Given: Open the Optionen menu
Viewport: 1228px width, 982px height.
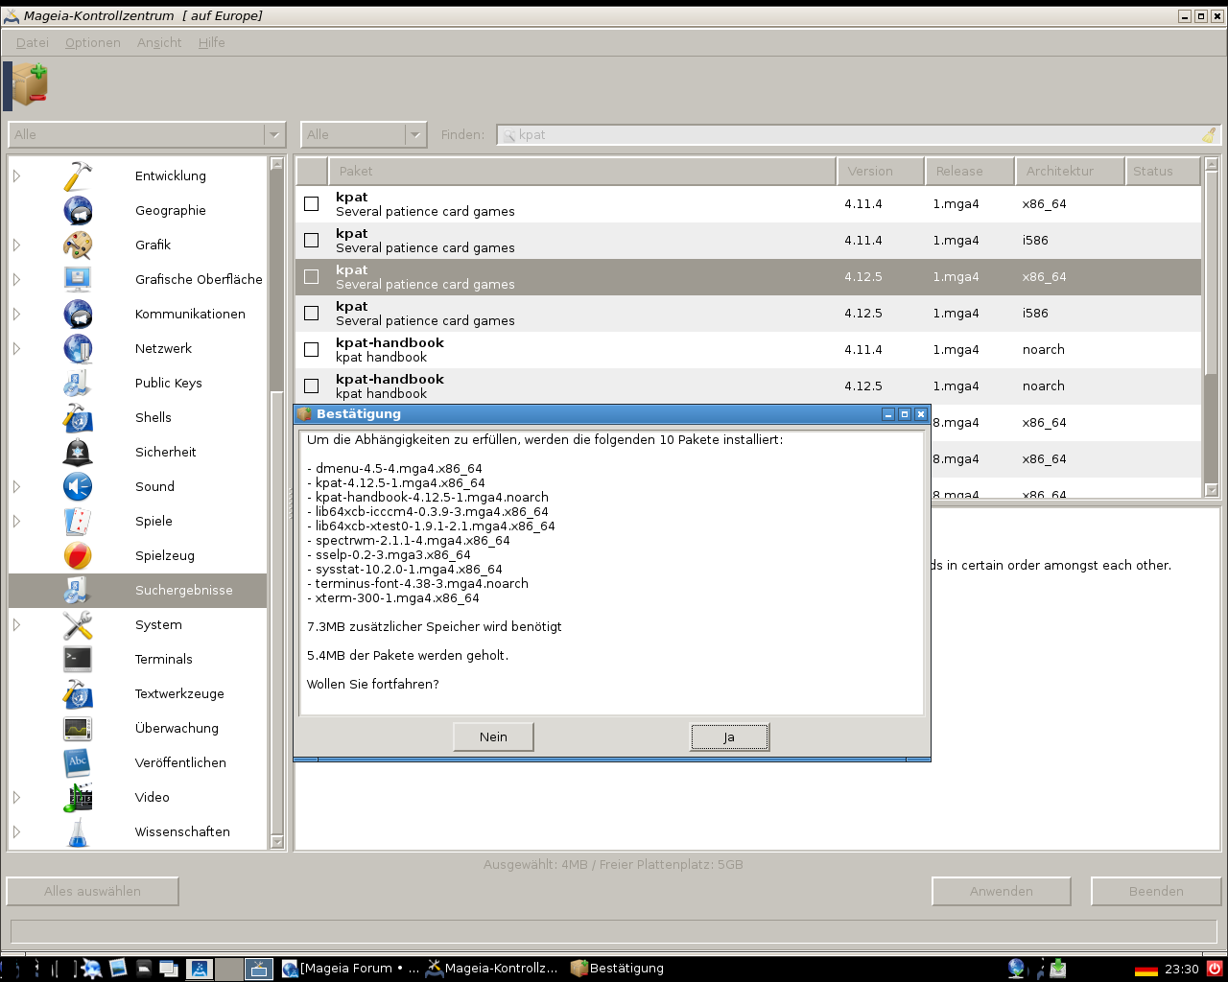Looking at the screenshot, I should click(x=93, y=43).
